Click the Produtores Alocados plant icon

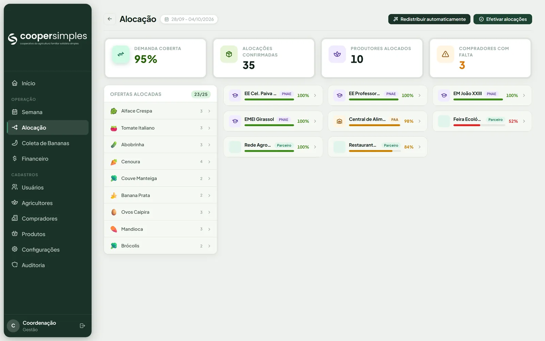[337, 54]
